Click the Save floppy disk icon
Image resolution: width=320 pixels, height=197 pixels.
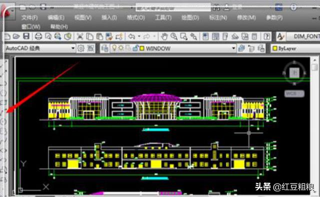tap(26, 36)
